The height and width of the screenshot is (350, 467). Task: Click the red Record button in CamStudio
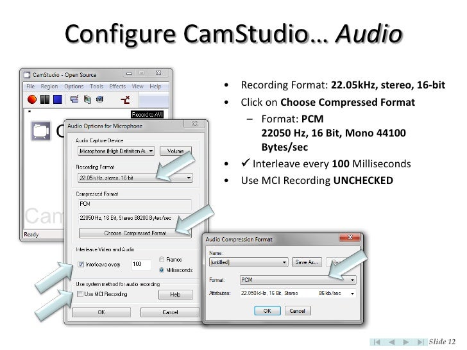pos(32,99)
